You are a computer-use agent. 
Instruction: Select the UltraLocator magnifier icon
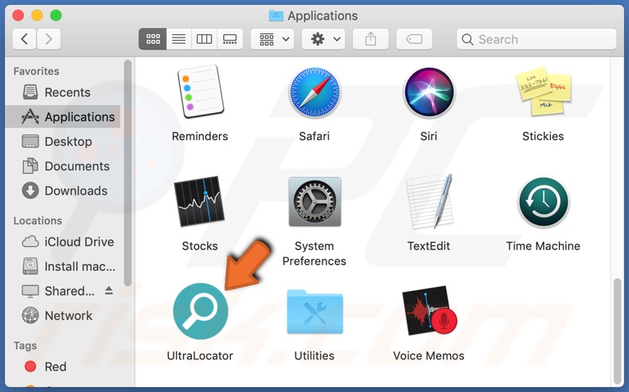[200, 312]
